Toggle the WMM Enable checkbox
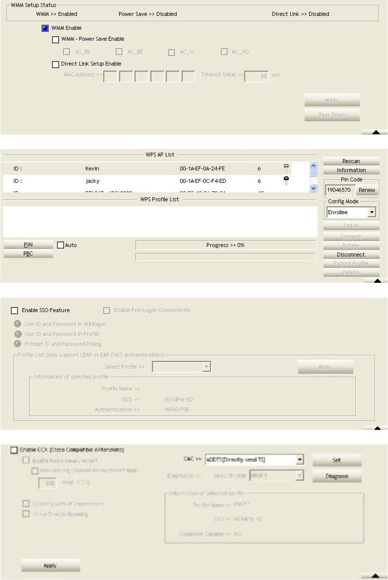Viewport: 388px width, 580px height. pyautogui.click(x=45, y=28)
